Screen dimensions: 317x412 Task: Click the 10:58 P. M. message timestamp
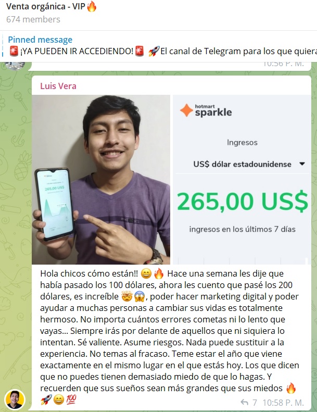[283, 403]
